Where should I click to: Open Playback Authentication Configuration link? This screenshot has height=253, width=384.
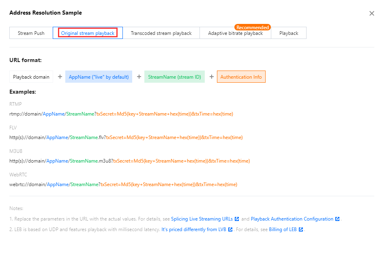pos(292,219)
